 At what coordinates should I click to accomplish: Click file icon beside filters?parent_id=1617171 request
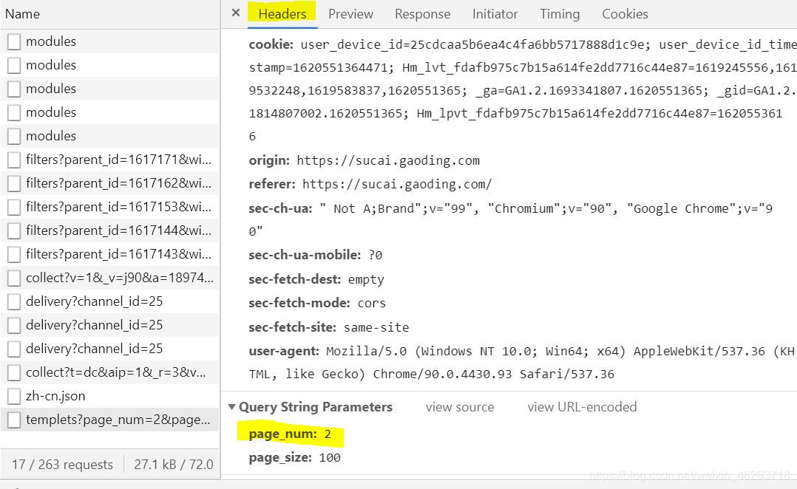pyautogui.click(x=13, y=160)
